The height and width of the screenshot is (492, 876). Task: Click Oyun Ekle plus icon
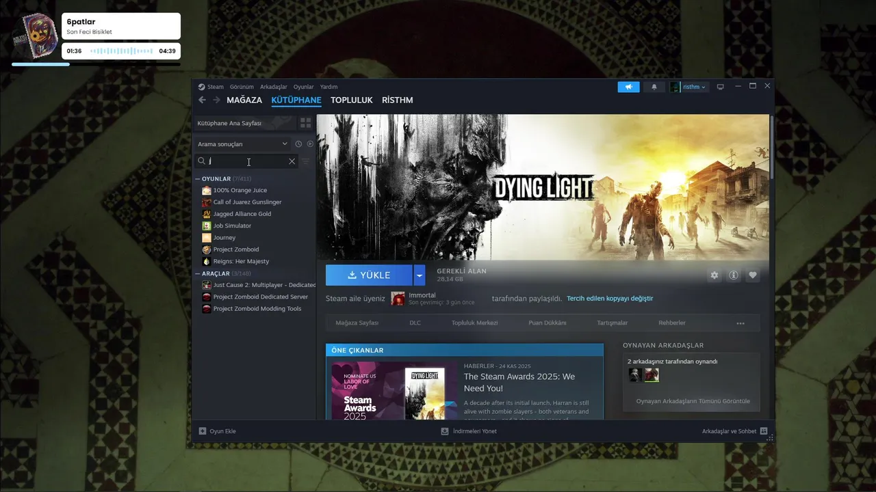click(203, 431)
